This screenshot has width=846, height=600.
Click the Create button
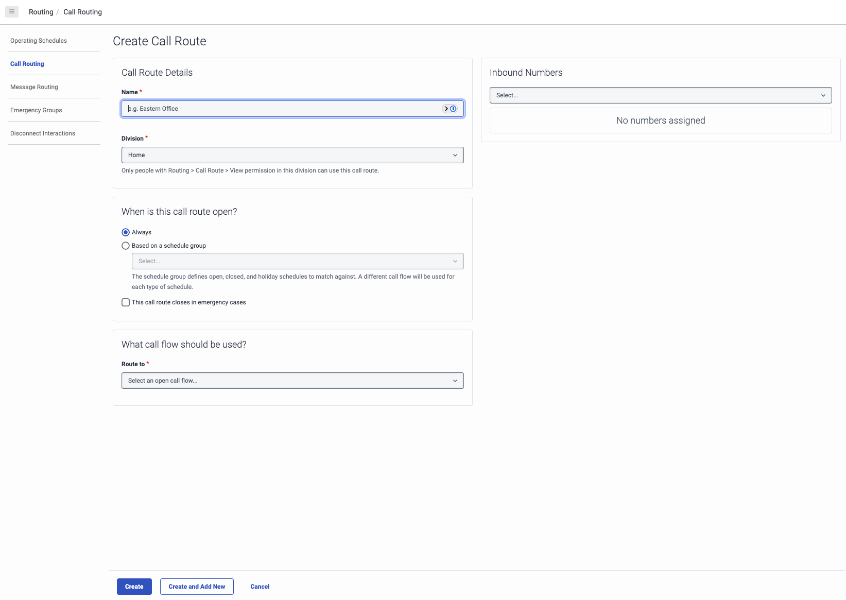pyautogui.click(x=134, y=587)
